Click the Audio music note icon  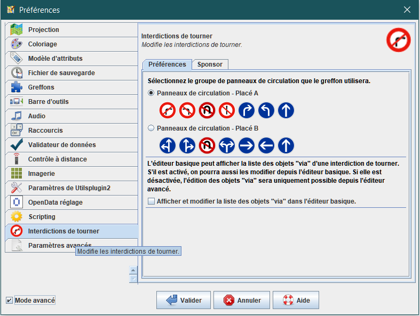17,116
